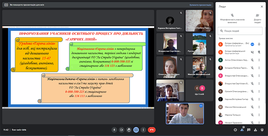This screenshot has width=268, height=136.
Task: Select Богдана Юріївна video tile
Action: point(199,21)
